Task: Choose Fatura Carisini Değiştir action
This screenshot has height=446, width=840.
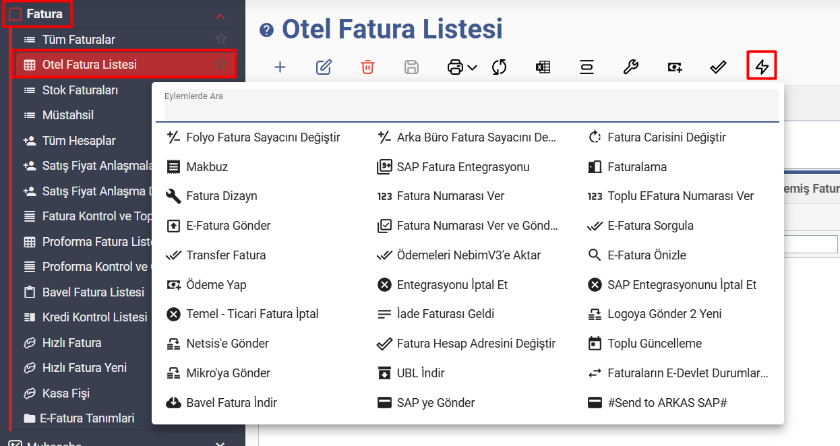Action: point(666,137)
